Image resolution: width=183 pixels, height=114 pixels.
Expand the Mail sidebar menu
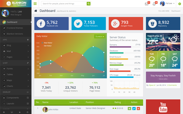16,51
